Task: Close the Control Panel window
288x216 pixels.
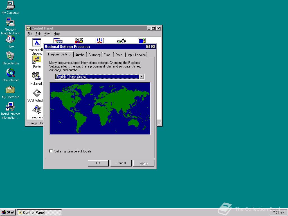Action: [159, 28]
